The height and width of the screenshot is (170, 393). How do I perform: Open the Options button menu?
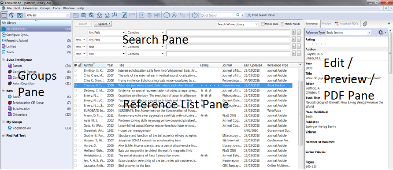coord(103,24)
